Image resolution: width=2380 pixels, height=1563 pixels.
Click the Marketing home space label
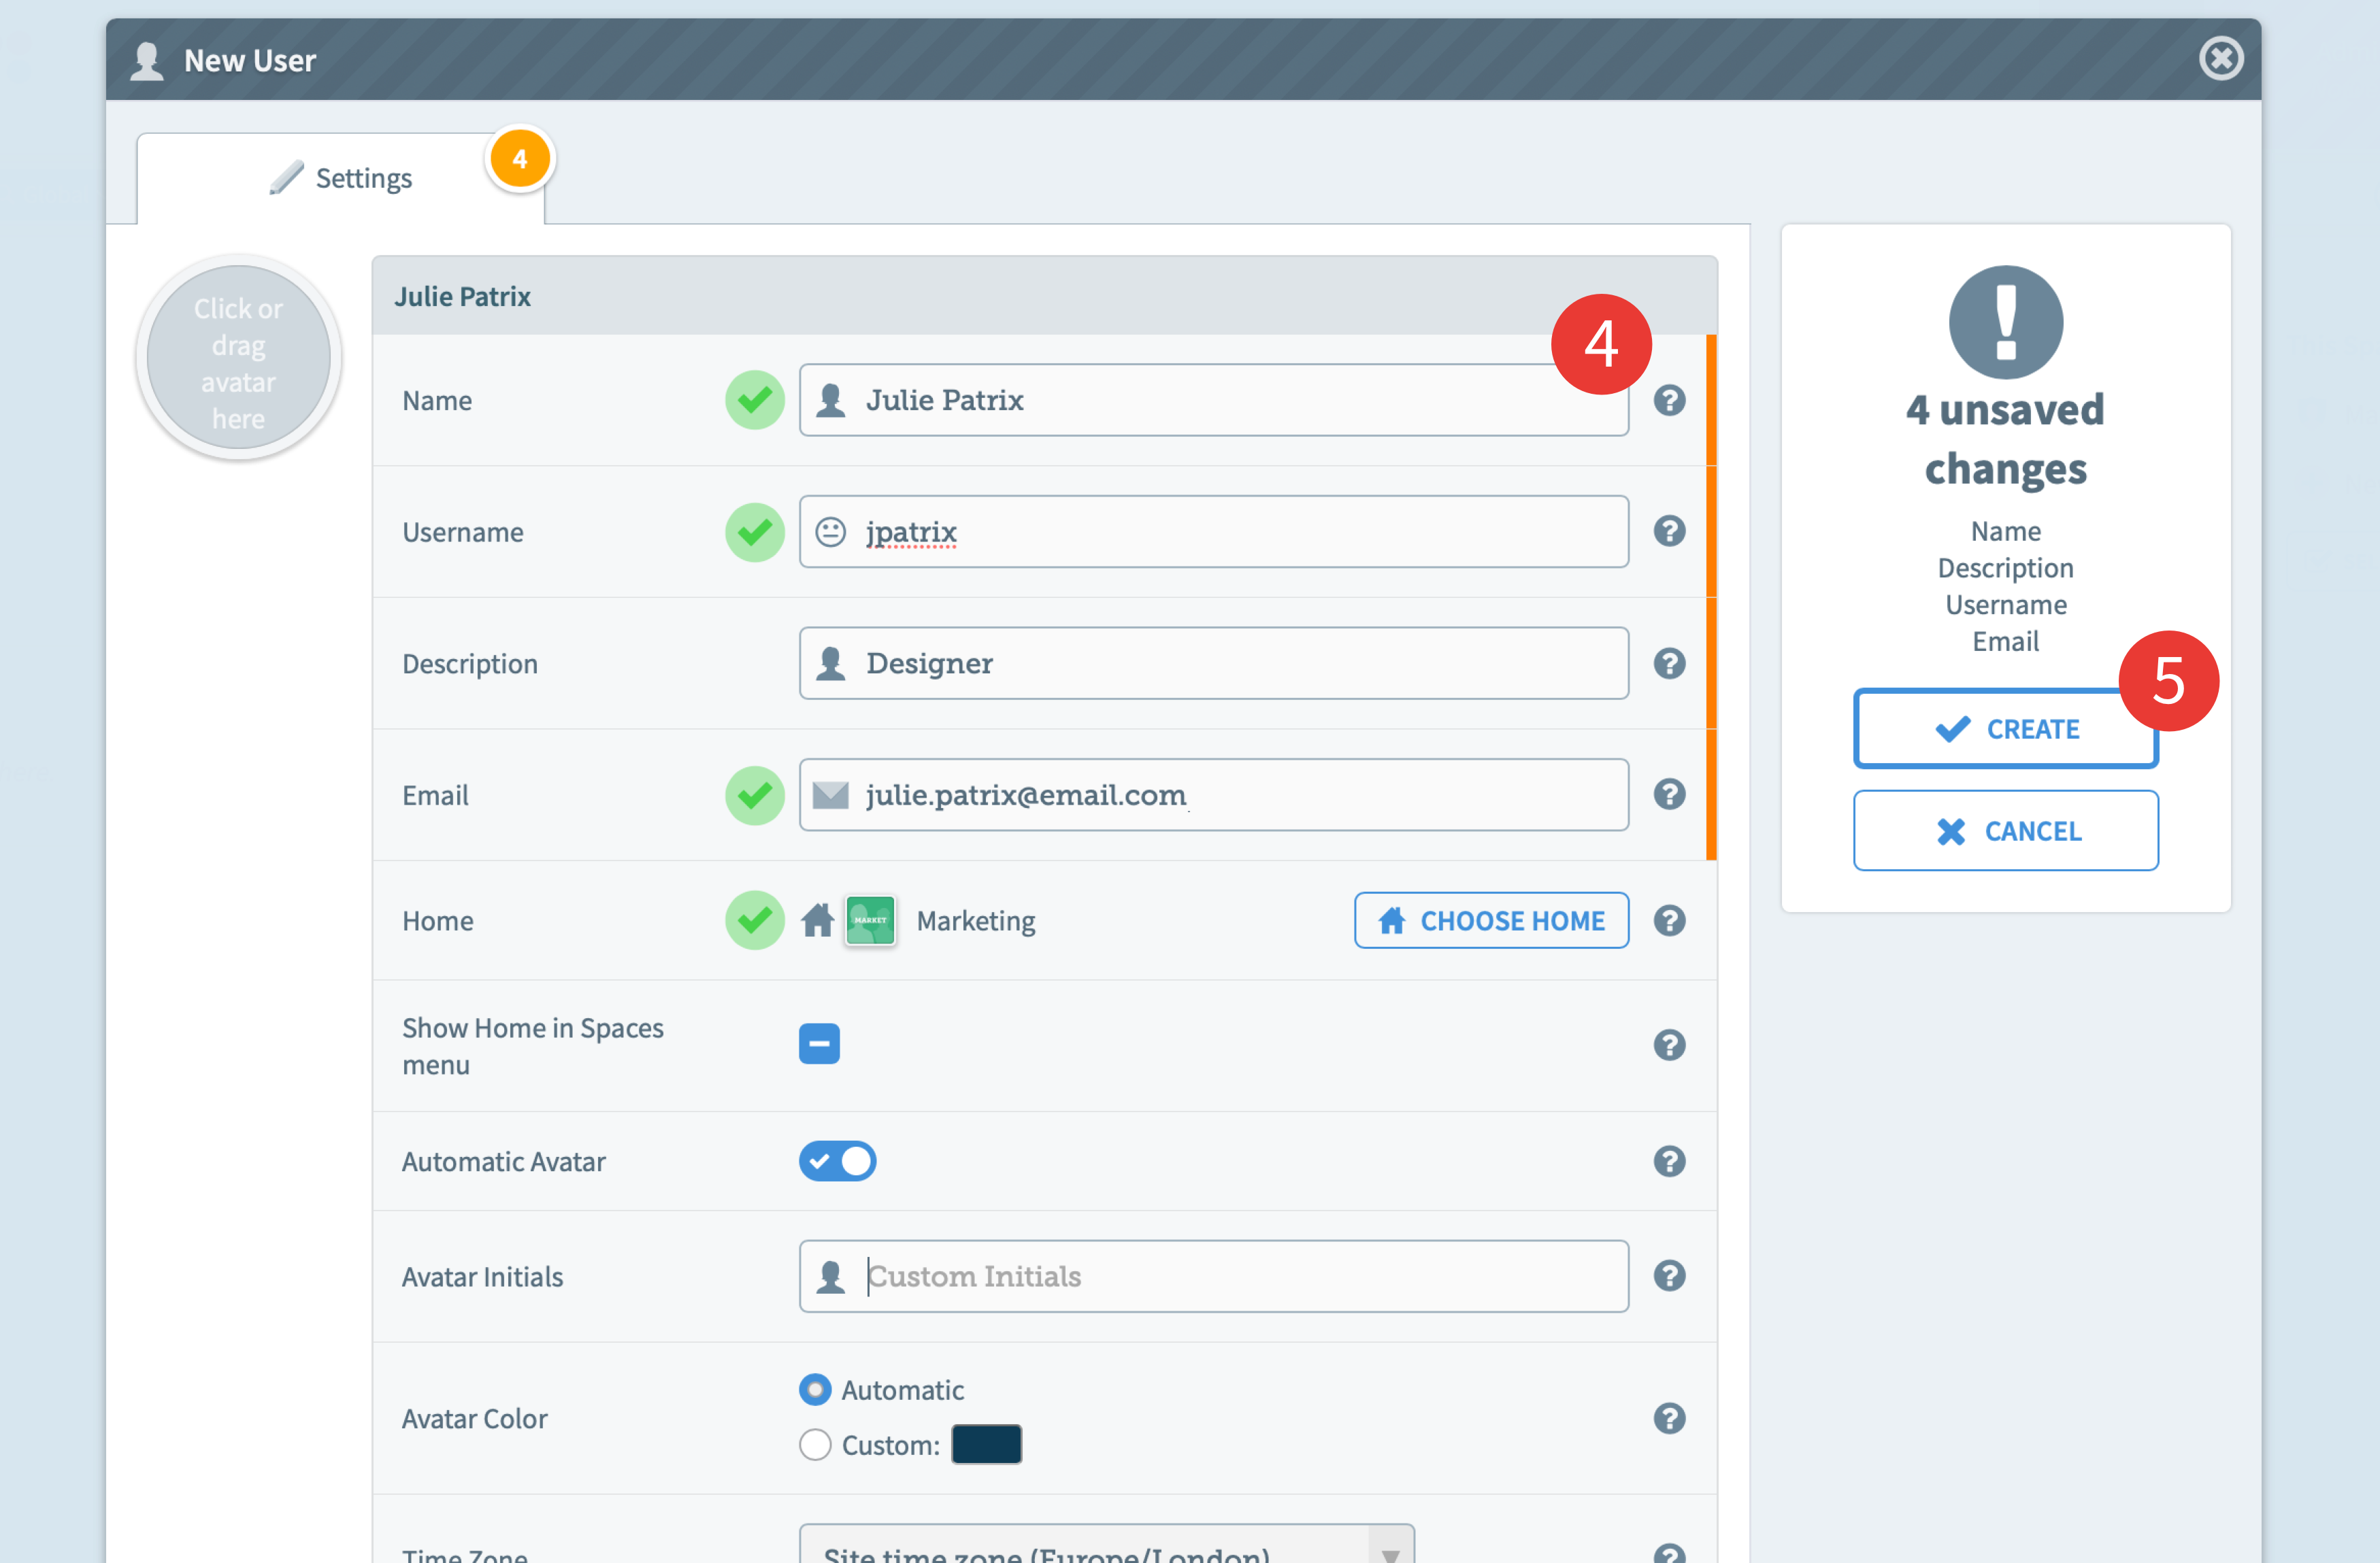[x=975, y=920]
